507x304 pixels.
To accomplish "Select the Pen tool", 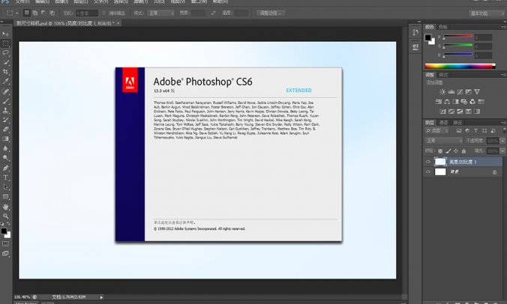I will point(5,168).
